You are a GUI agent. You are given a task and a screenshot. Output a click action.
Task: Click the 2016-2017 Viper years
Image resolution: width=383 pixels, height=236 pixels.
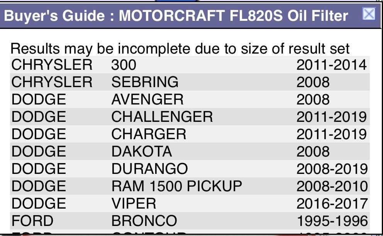[332, 204]
